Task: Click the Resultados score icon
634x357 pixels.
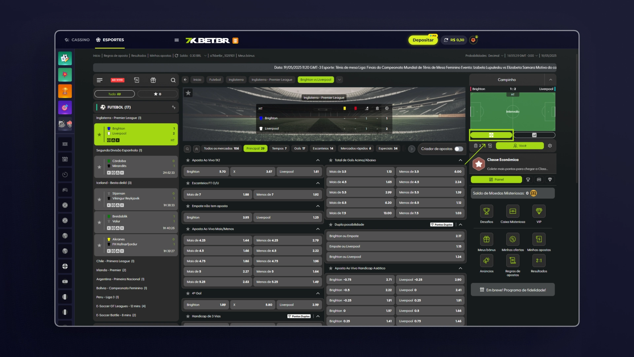Action: tap(539, 261)
